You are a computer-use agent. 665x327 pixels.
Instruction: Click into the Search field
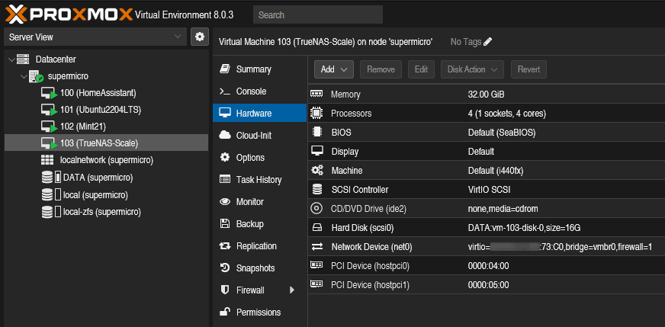pos(318,14)
